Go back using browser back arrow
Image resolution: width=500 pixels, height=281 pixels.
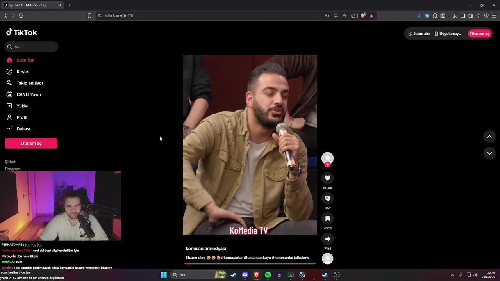click(x=5, y=16)
